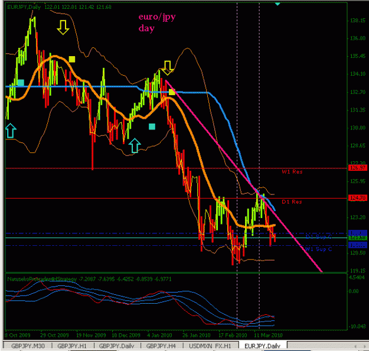
Task: Click the 4.5404 indicator scale value
Action: pyautogui.click(x=357, y=278)
